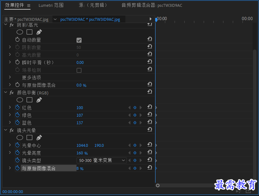Uncheck the 自动数量 checkbox

(79, 40)
